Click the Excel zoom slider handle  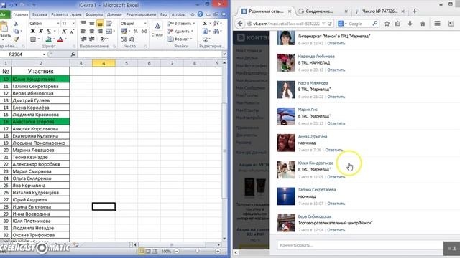click(198, 251)
